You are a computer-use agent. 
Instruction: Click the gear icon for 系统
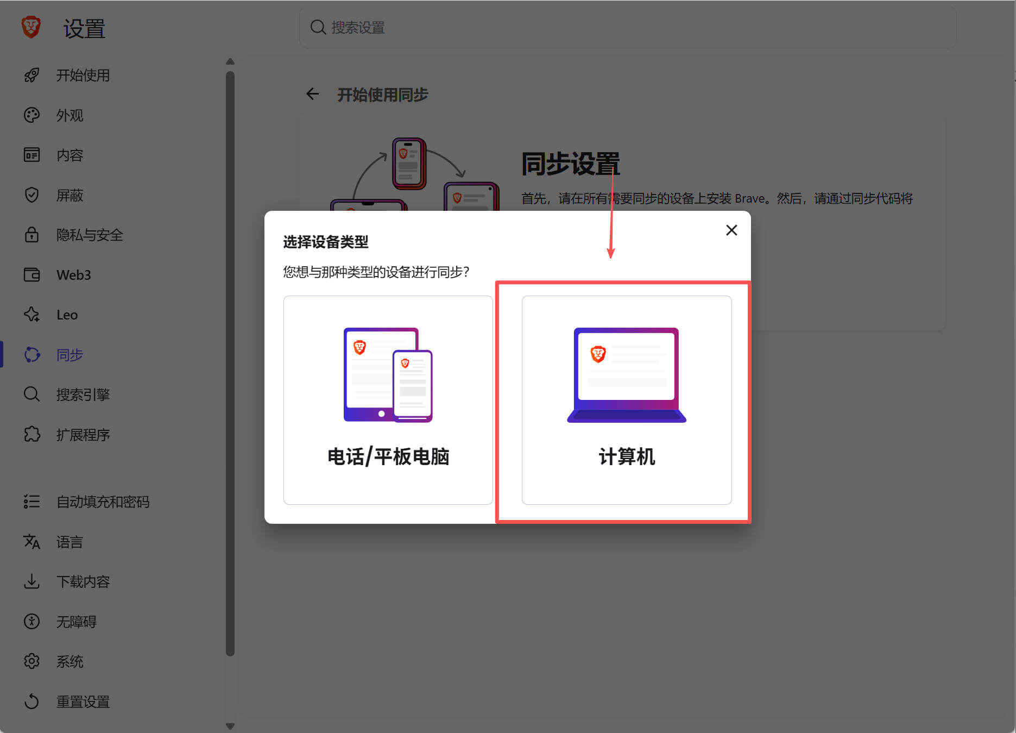coord(31,661)
